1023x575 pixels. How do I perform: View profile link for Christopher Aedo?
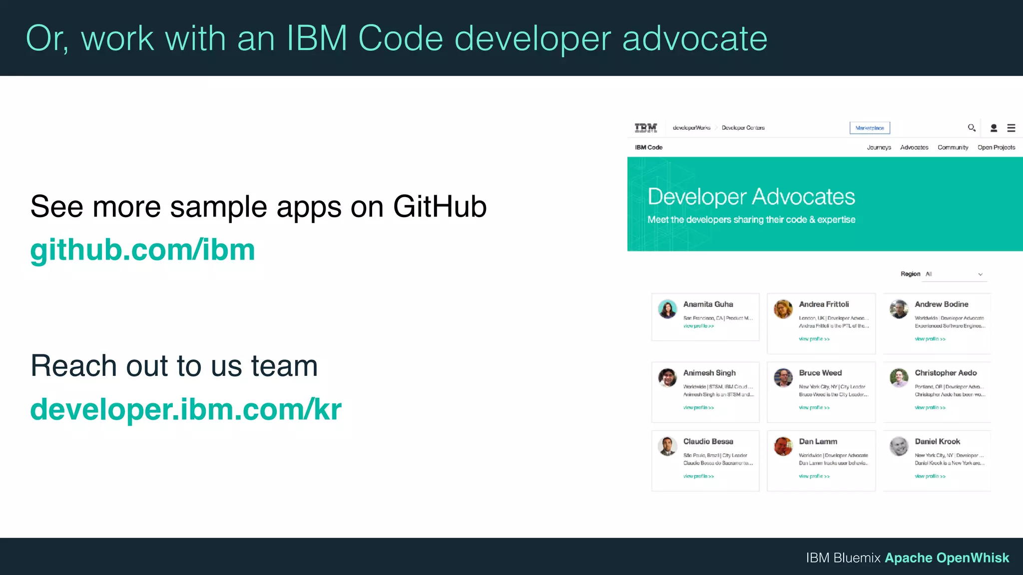(x=930, y=408)
